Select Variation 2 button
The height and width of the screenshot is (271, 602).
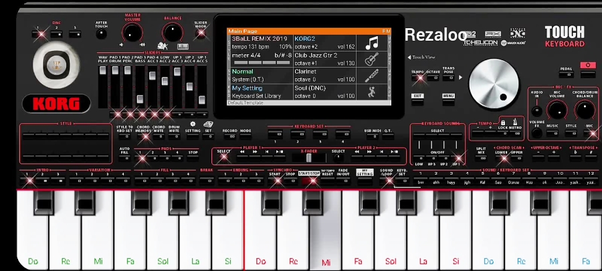point(92,180)
